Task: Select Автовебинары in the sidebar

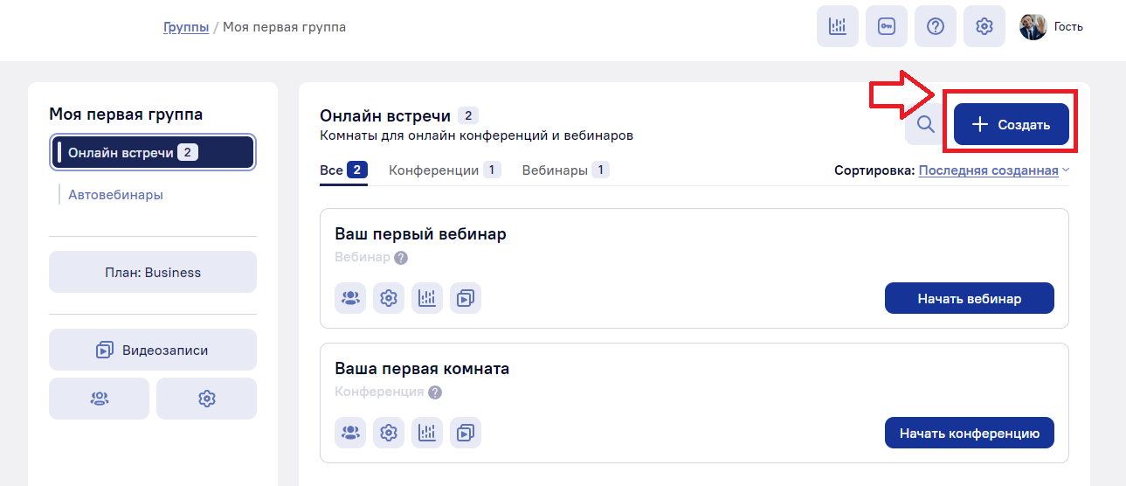Action: tap(116, 195)
